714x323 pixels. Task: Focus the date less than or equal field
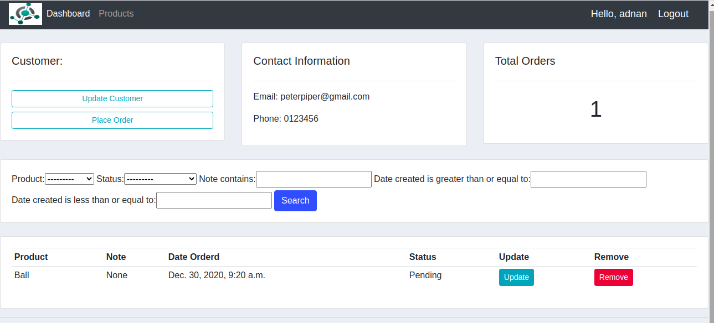pos(214,200)
